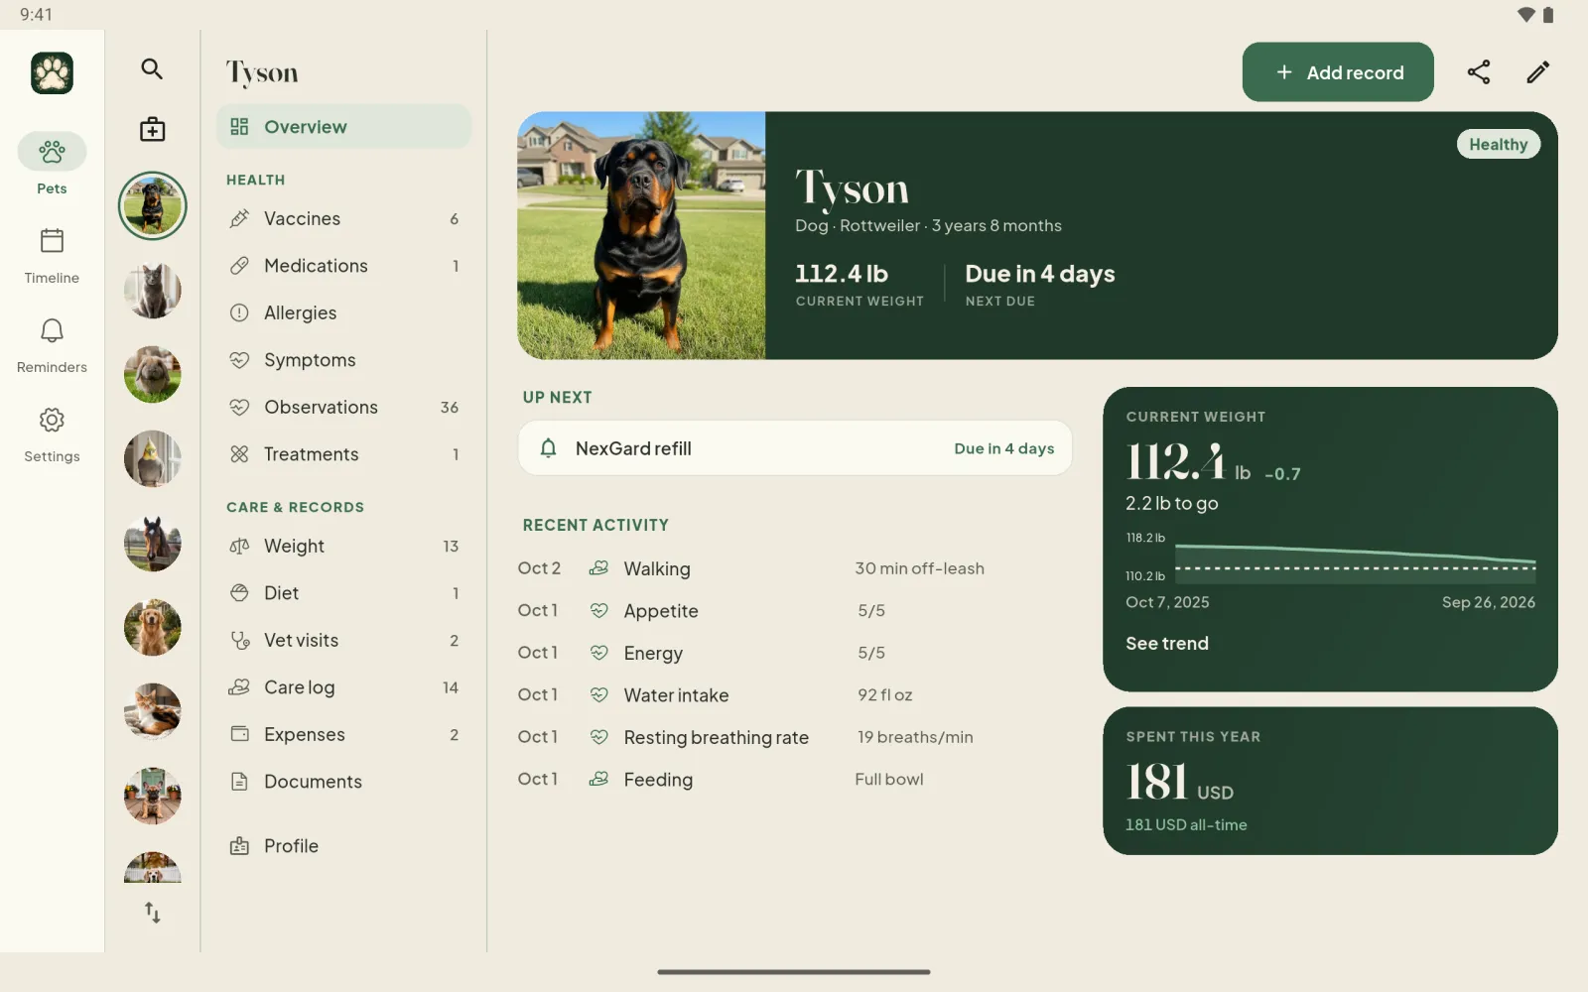Go to Pets in navigation rail

(52, 165)
